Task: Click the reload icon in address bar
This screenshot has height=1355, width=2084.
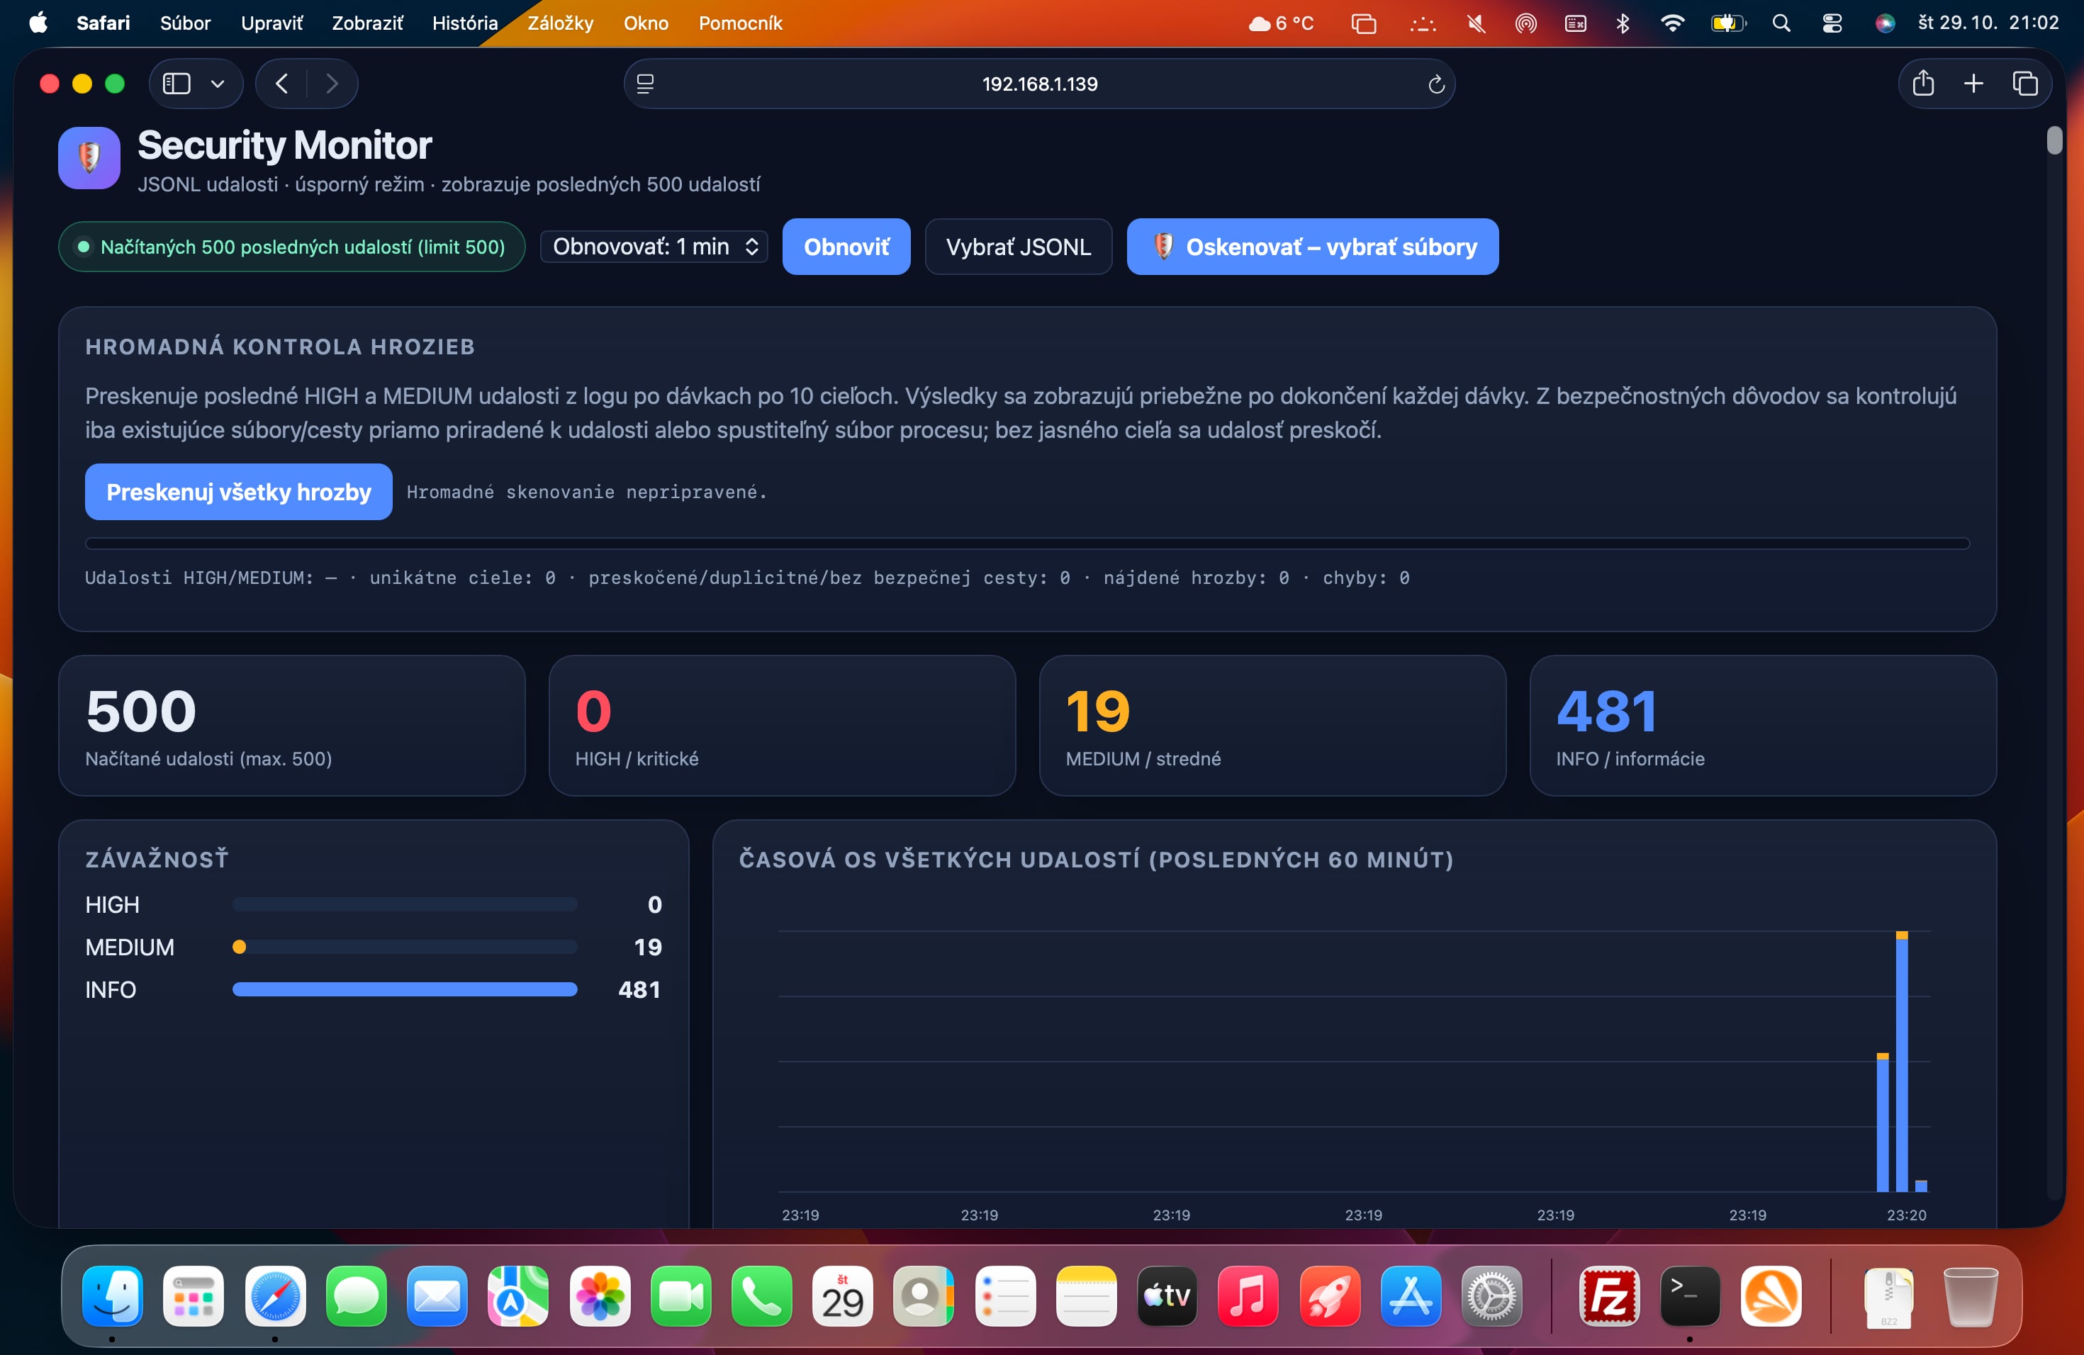Action: pyautogui.click(x=1436, y=84)
